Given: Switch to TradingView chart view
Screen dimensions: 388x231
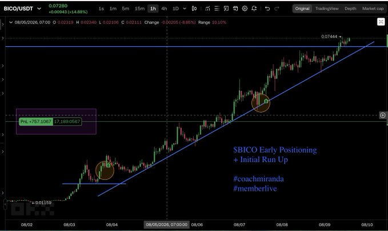Looking at the screenshot, I should point(327,9).
